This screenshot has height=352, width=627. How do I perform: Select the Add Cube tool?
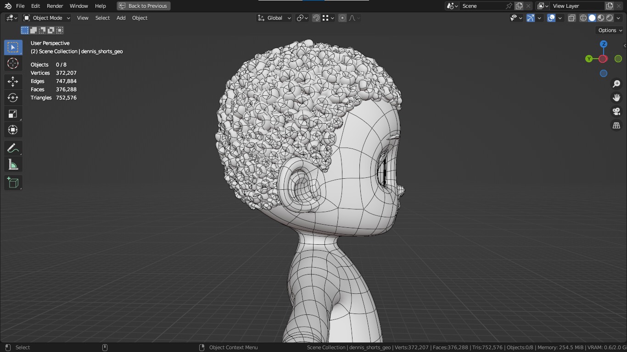coord(13,183)
